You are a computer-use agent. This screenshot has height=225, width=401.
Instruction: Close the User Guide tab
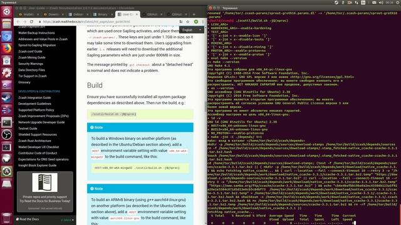137,14
